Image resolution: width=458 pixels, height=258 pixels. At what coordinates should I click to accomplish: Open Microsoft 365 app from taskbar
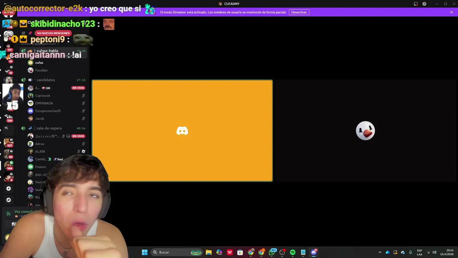point(219,252)
